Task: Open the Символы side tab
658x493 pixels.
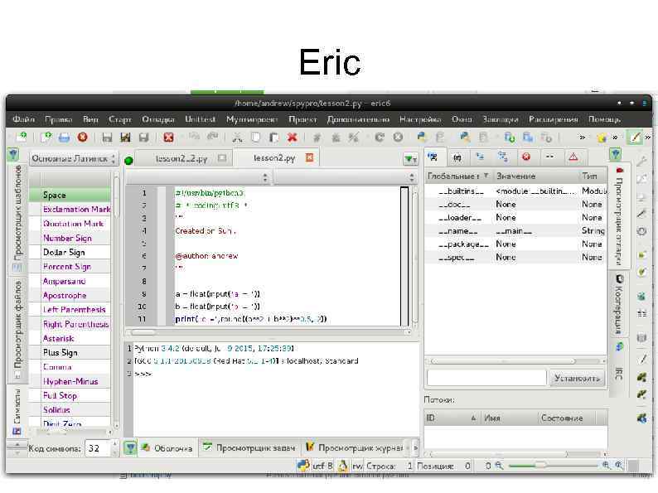Action: click(17, 411)
